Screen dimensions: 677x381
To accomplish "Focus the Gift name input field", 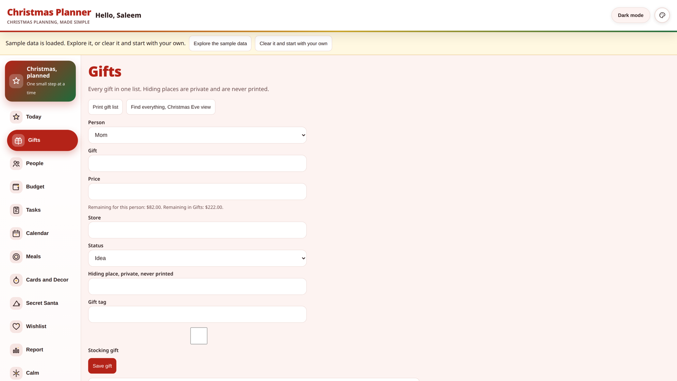I will [x=197, y=163].
